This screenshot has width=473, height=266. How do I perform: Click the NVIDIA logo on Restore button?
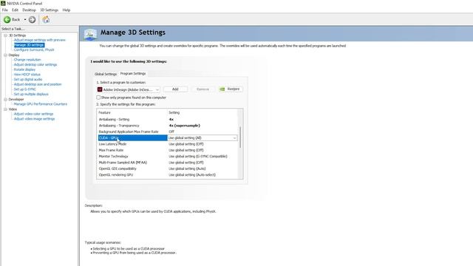222,89
